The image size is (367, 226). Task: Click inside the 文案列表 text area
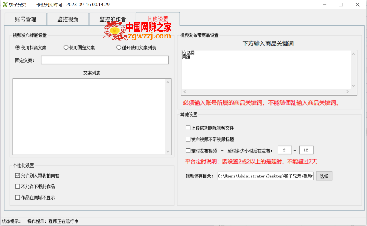click(89, 117)
